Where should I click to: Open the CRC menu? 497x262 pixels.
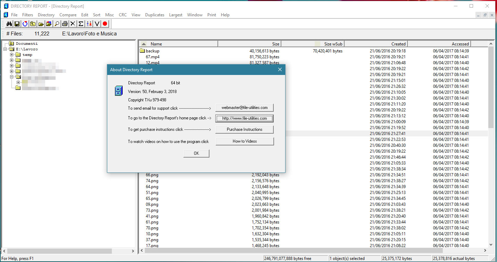[123, 15]
